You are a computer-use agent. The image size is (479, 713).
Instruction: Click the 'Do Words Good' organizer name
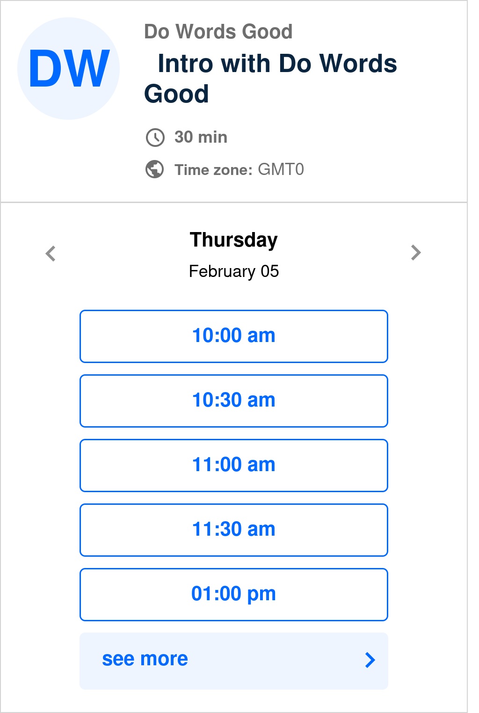point(218,32)
